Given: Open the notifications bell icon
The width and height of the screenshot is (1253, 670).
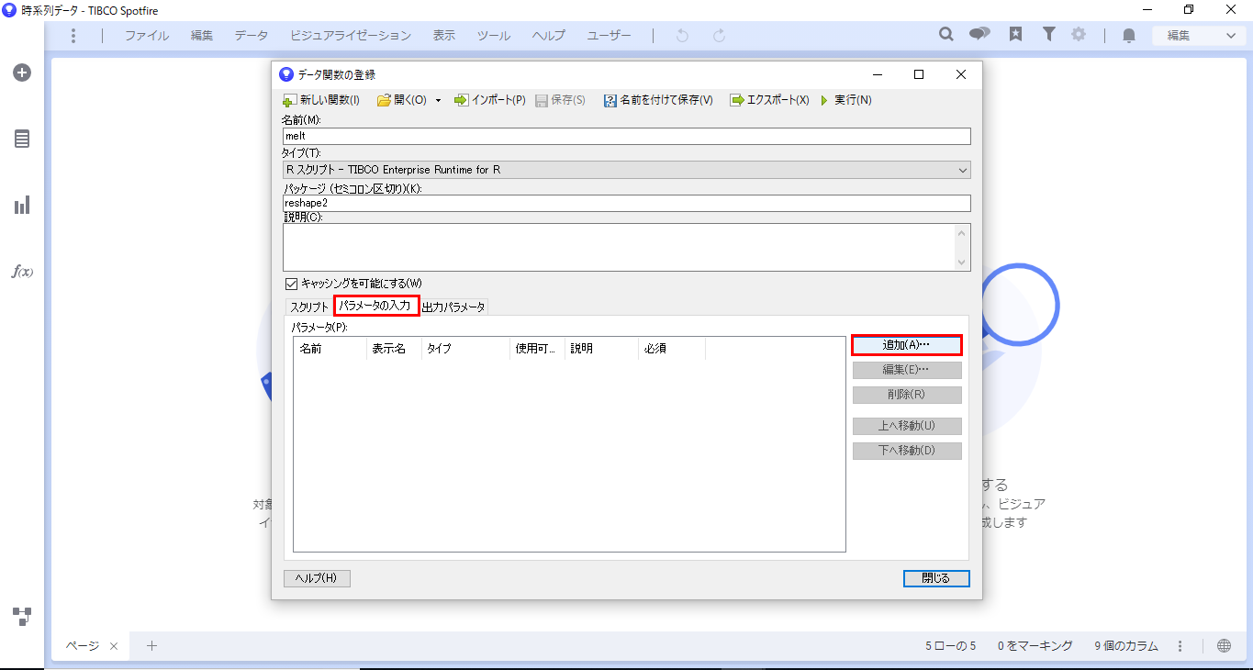Looking at the screenshot, I should click(x=1129, y=36).
